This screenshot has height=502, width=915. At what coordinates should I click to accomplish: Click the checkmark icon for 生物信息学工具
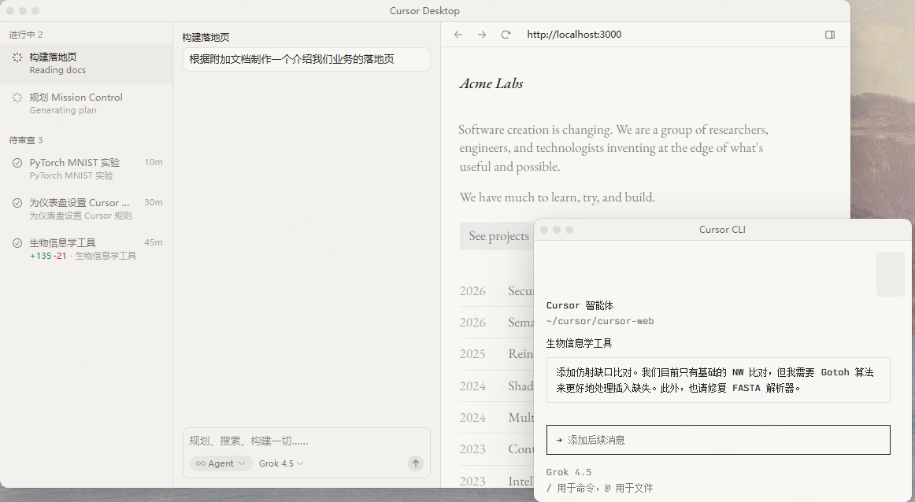17,242
